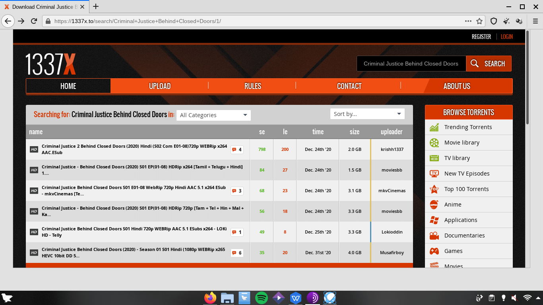Go to the HOME navigation tab
543x305 pixels.
[x=68, y=86]
